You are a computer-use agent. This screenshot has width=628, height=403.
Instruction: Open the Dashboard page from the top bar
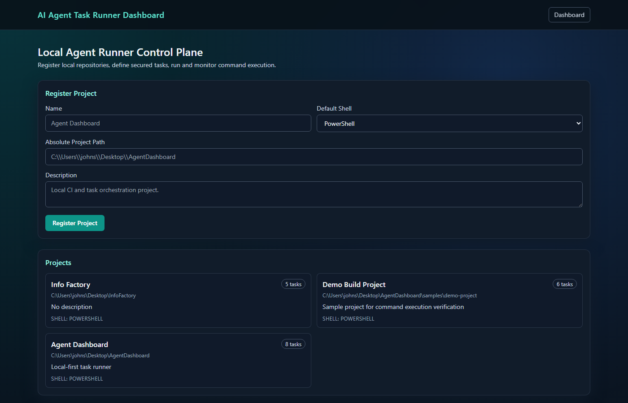click(569, 14)
